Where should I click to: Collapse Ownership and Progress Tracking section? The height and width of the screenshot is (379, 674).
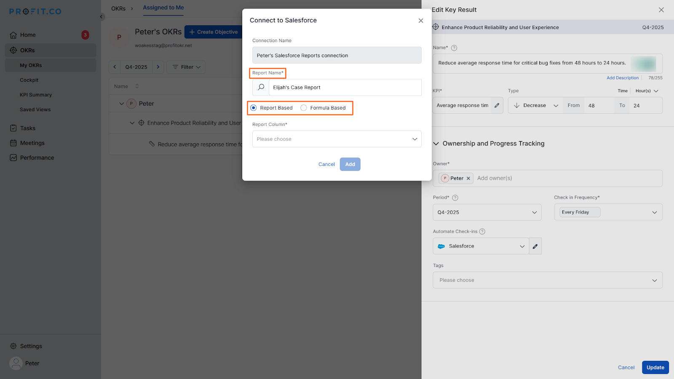point(436,144)
